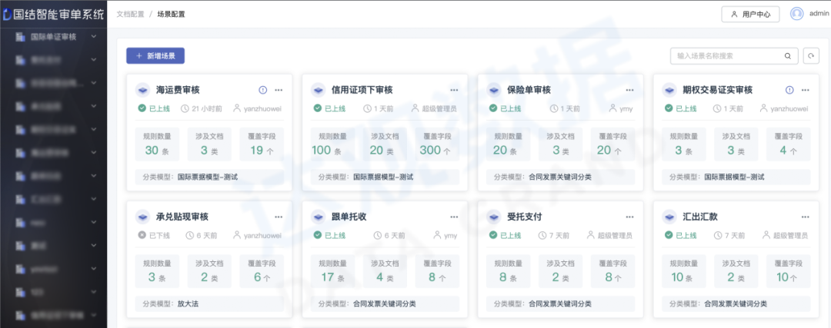Open the 受托支付 card title
The height and width of the screenshot is (328, 831).
525,217
